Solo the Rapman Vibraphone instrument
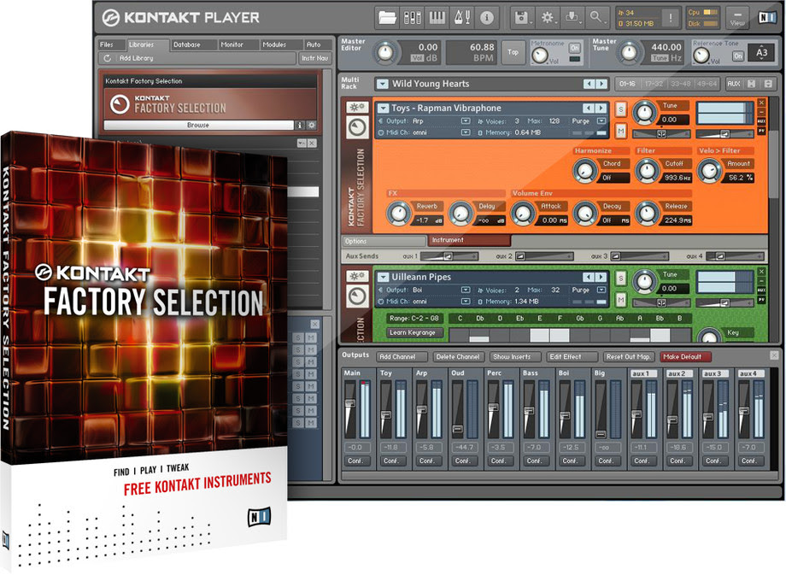 coord(620,110)
